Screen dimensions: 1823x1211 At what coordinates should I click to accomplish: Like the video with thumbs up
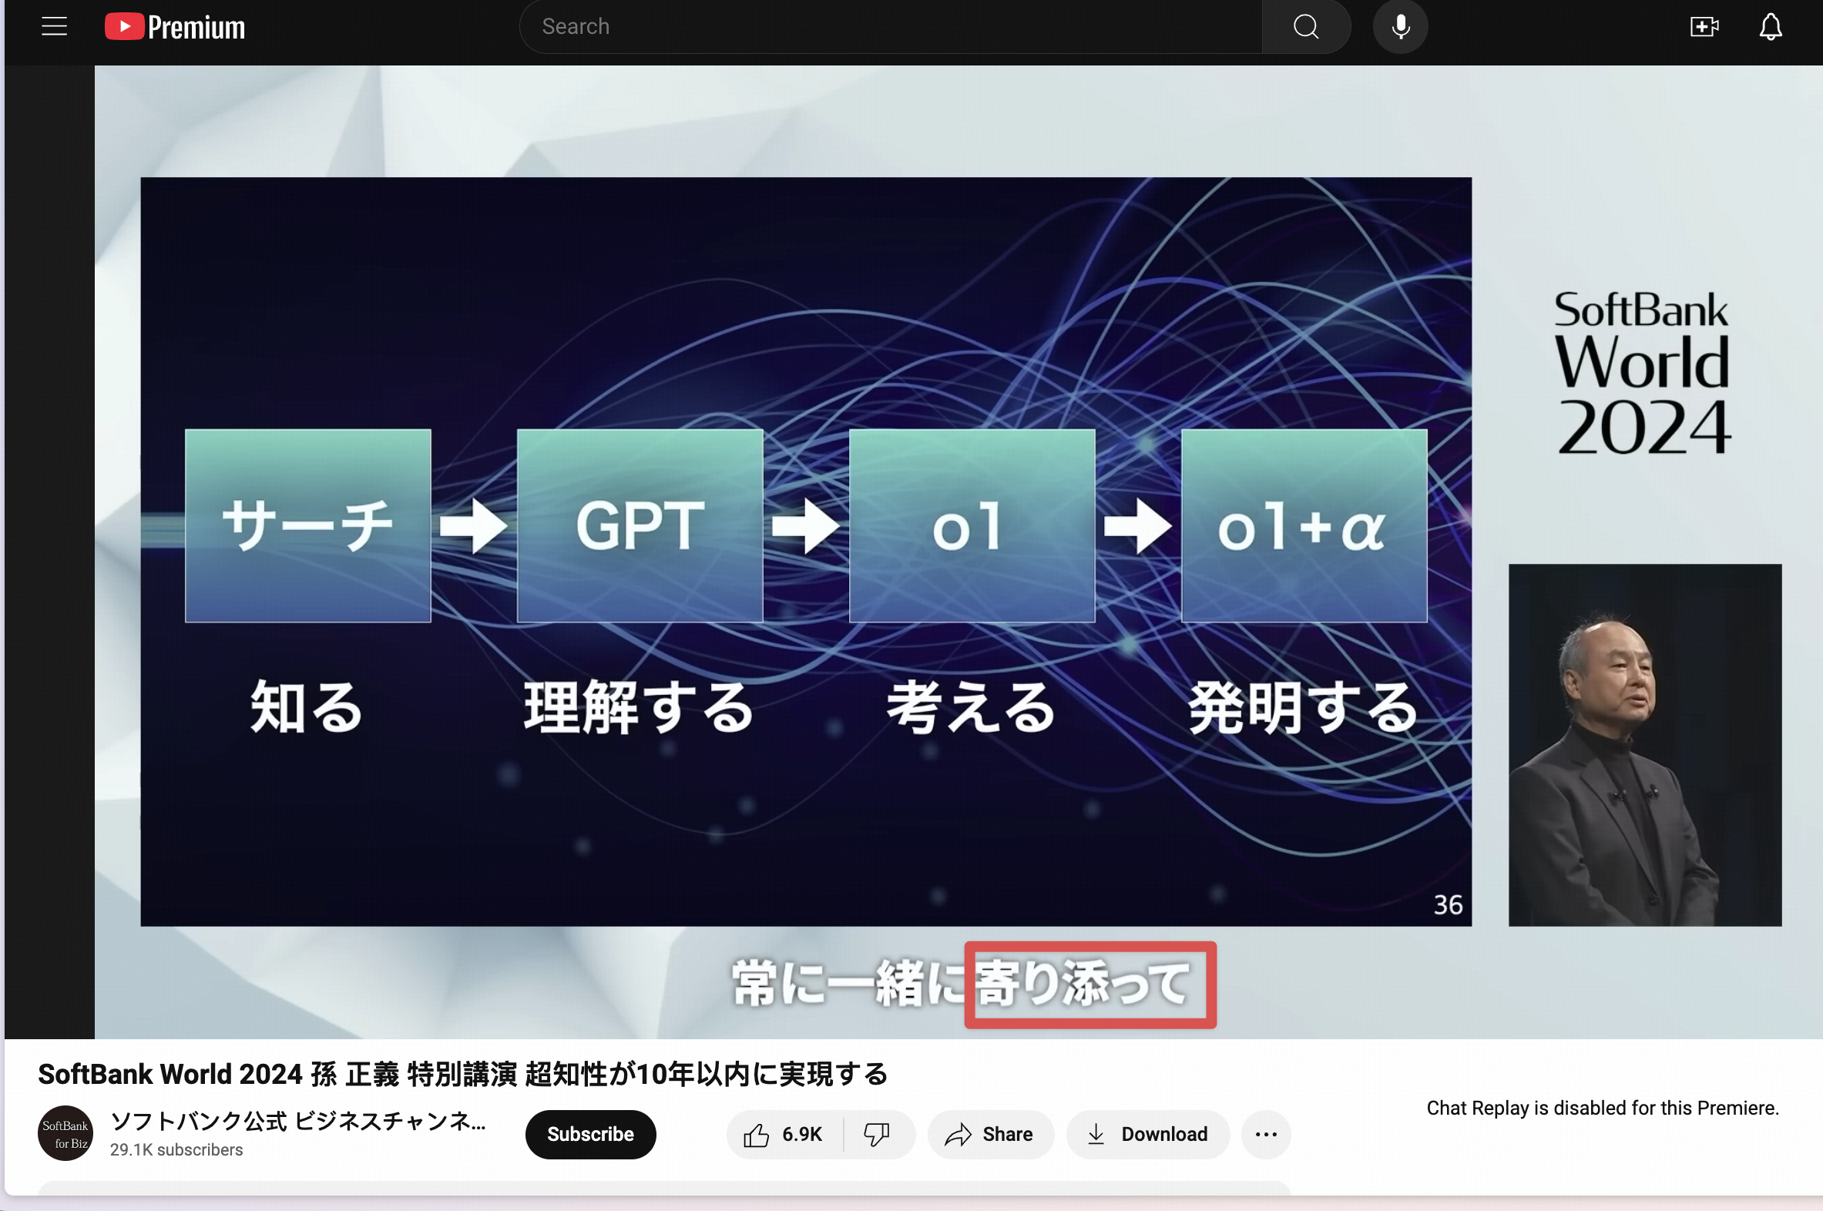756,1135
